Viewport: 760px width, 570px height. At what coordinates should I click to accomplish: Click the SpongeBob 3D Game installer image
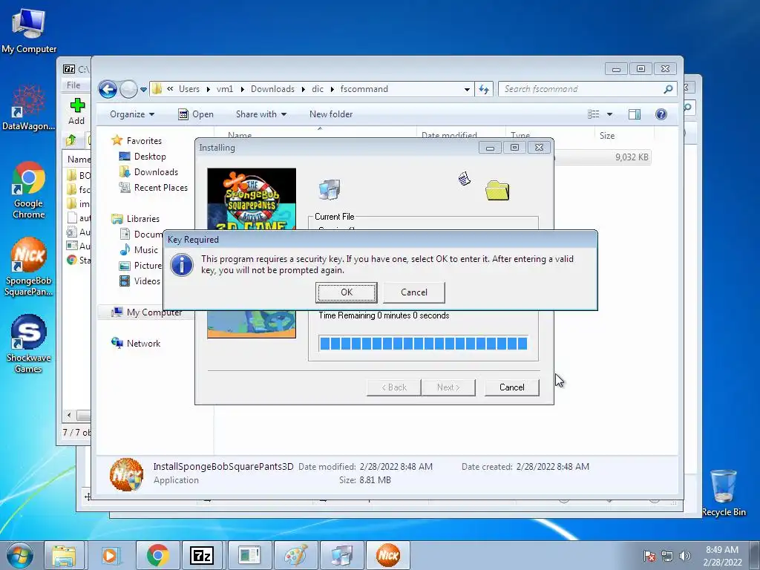coord(252,199)
